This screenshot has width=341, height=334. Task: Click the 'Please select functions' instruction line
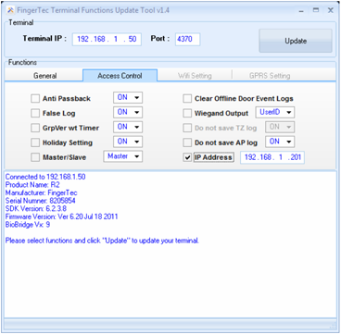[x=102, y=241]
